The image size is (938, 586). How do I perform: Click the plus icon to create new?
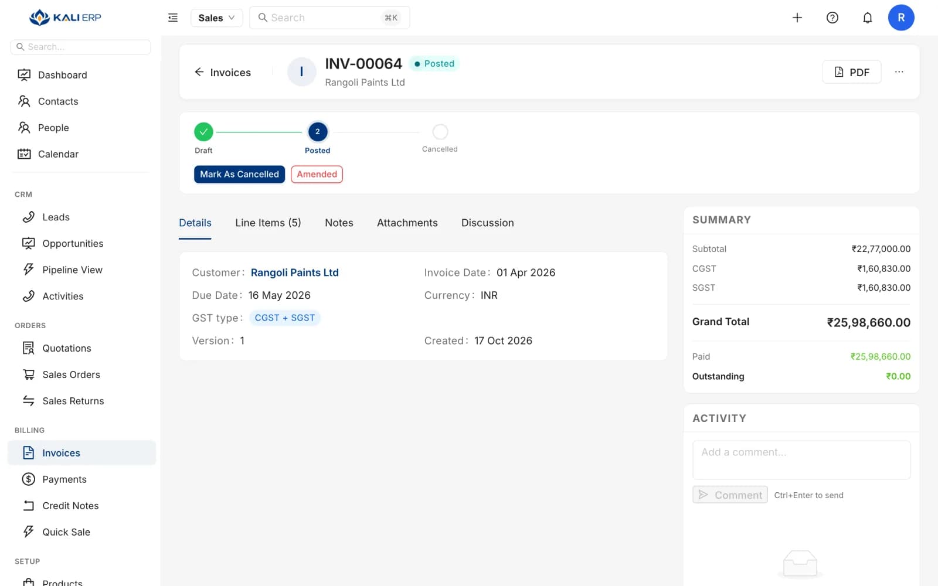pos(797,18)
